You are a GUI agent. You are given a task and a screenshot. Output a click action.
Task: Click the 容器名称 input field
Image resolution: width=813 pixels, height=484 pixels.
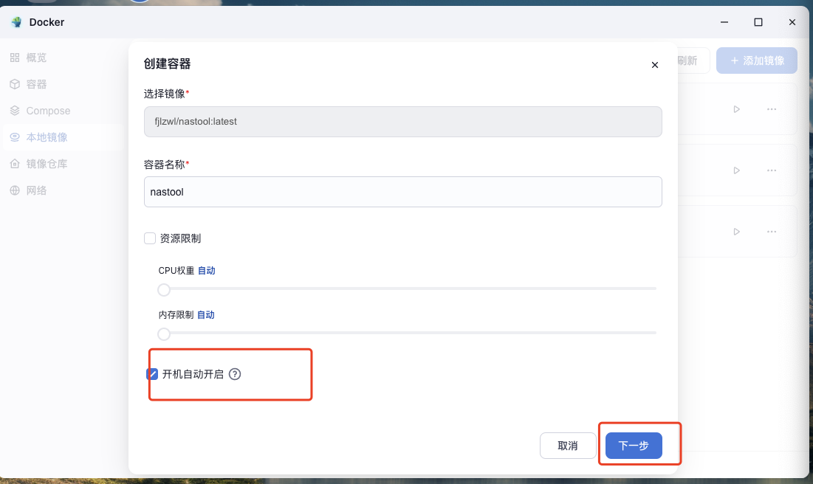[402, 192]
